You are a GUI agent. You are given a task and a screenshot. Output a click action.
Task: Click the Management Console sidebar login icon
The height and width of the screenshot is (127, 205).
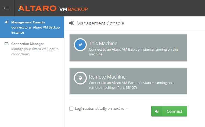click(x=6, y=22)
